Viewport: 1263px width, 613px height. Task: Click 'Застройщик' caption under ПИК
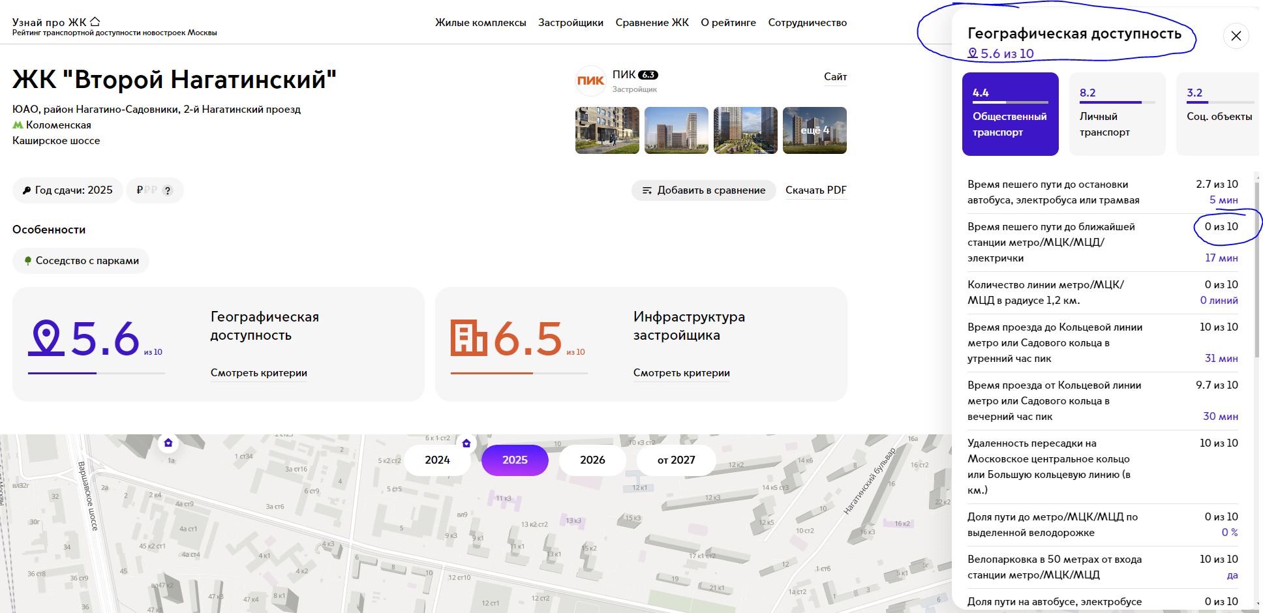tap(635, 89)
